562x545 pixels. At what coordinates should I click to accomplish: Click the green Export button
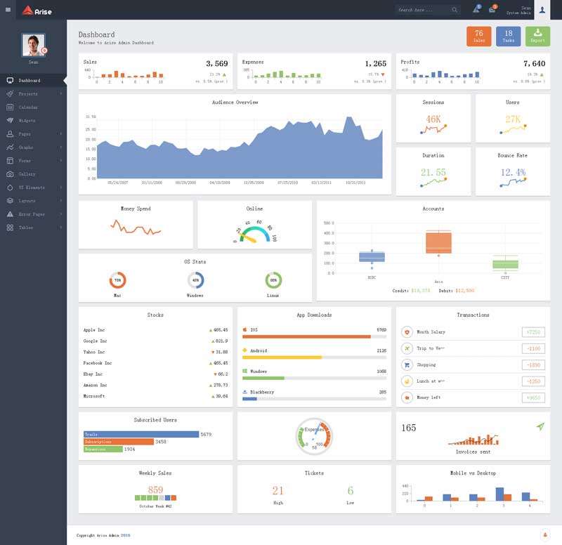pyautogui.click(x=537, y=37)
